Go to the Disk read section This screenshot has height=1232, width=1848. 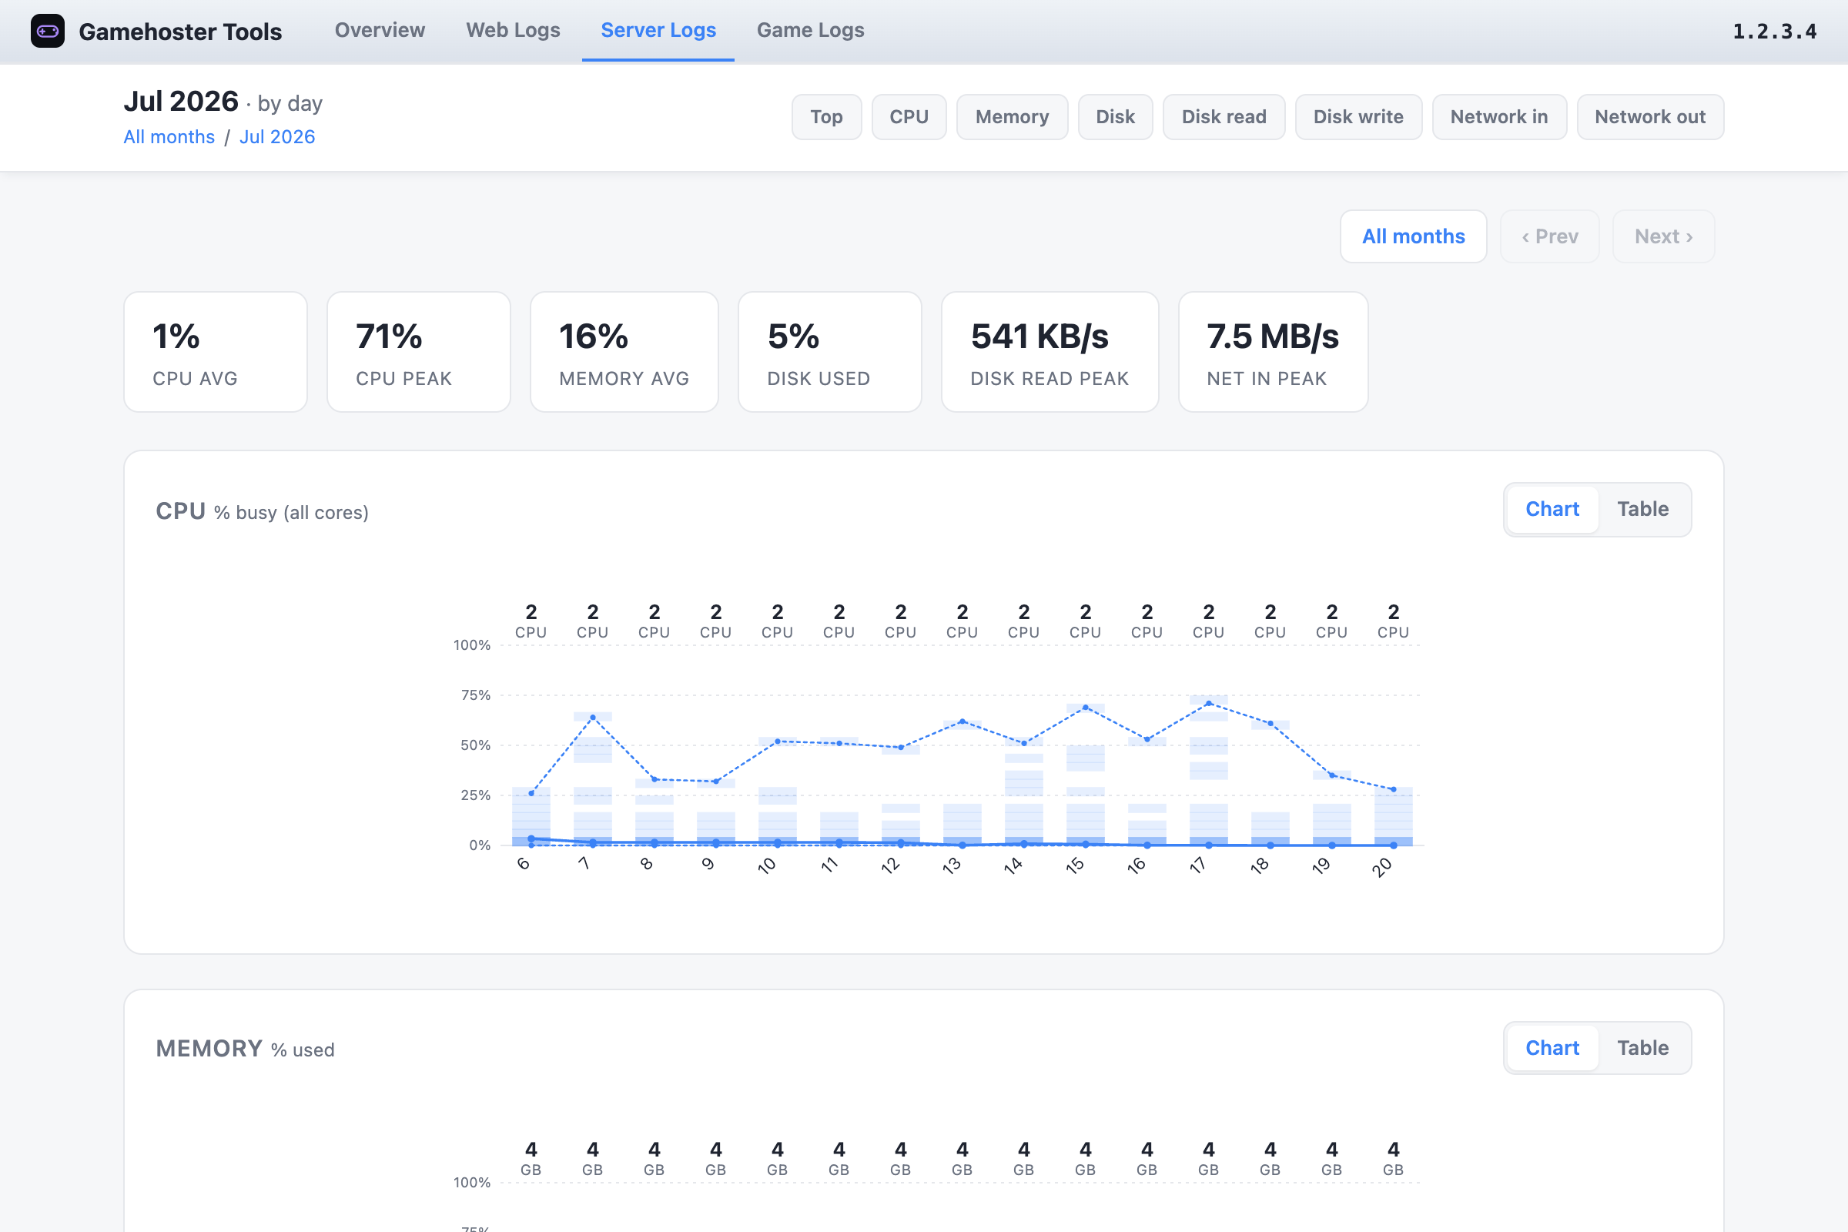click(1224, 117)
